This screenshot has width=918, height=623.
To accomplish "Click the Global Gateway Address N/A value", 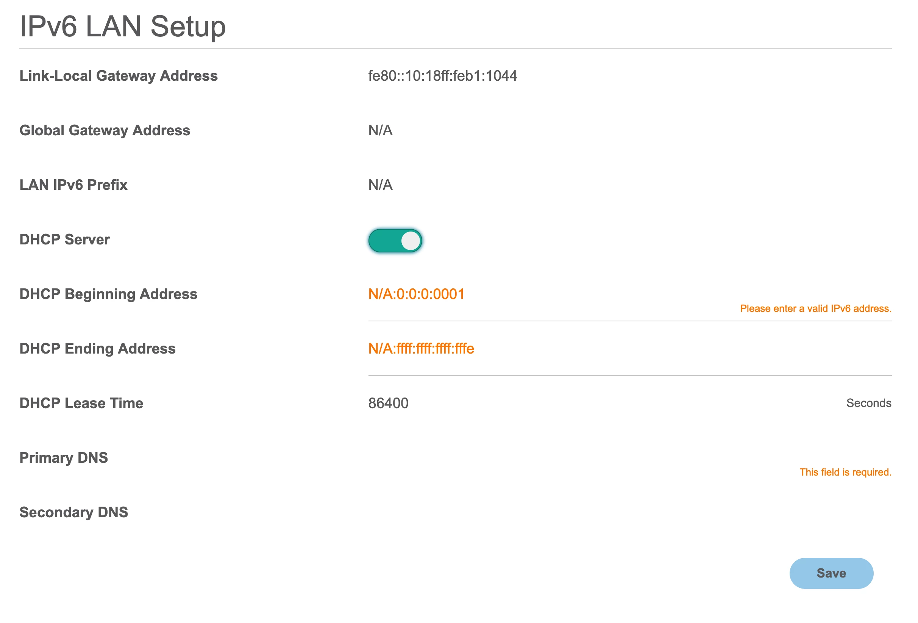I will click(x=380, y=130).
